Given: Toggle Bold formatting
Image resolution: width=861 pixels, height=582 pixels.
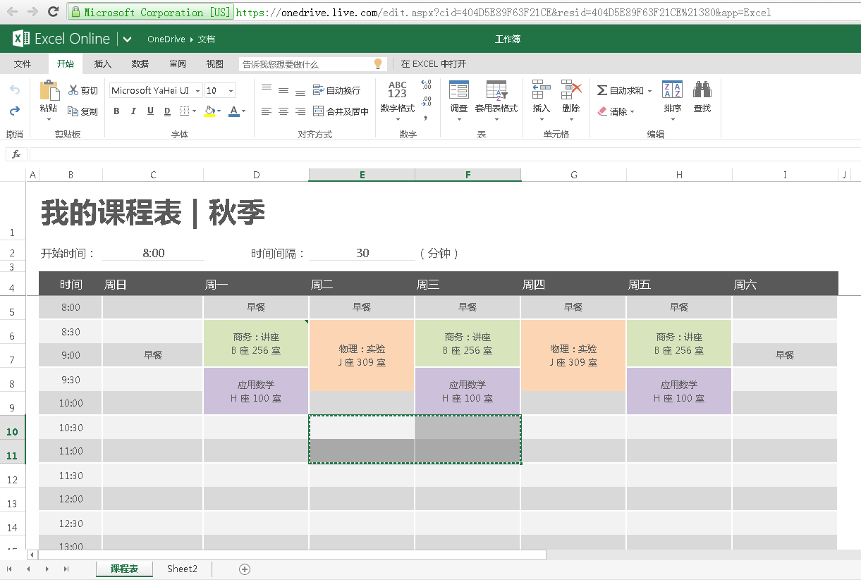Looking at the screenshot, I should coord(116,111).
